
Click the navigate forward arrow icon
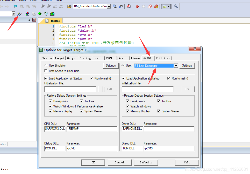click(7, 6)
